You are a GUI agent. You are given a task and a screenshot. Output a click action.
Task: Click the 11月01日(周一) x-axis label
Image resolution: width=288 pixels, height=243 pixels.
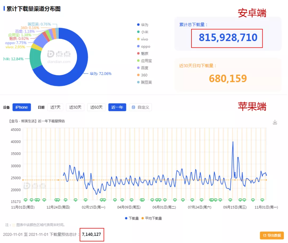(x=266, y=207)
